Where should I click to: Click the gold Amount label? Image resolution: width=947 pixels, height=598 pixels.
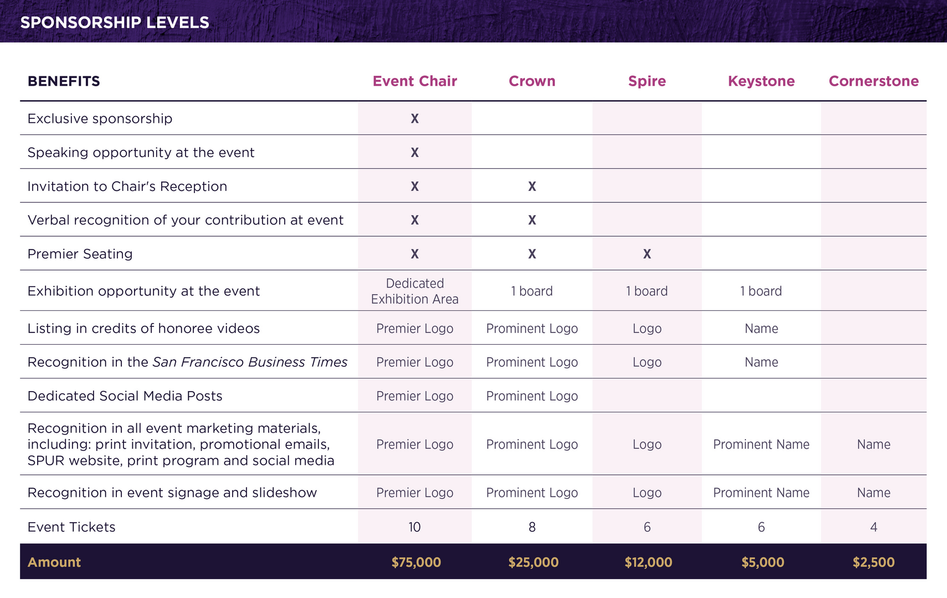pos(54,562)
